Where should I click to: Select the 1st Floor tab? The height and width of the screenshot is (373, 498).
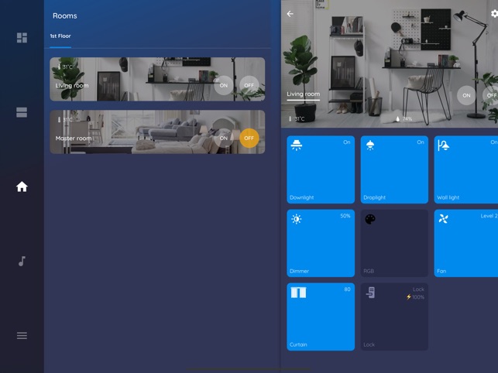click(x=60, y=36)
